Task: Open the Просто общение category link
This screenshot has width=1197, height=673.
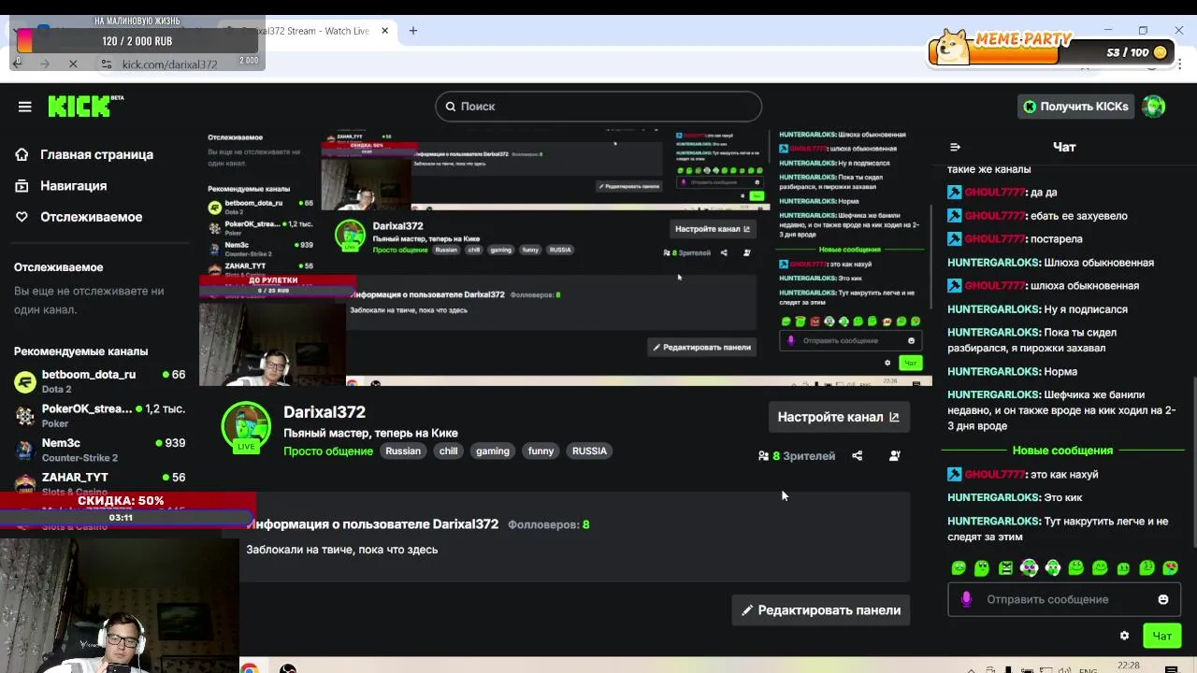Action: pos(328,451)
